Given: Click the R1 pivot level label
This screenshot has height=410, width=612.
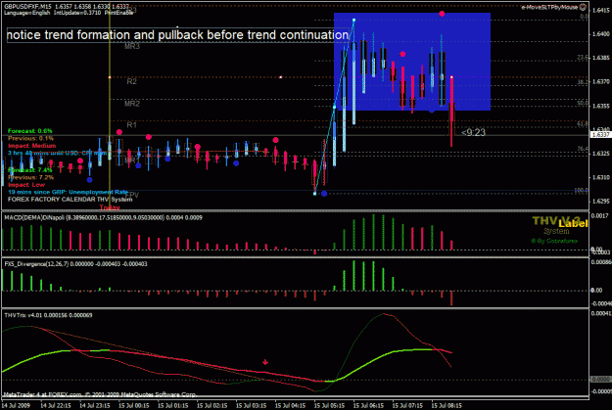Looking at the screenshot, I should point(131,125).
